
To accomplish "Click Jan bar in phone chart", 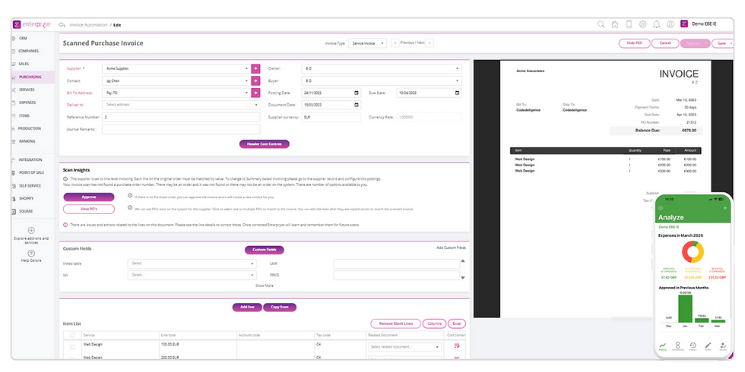I will click(x=685, y=309).
